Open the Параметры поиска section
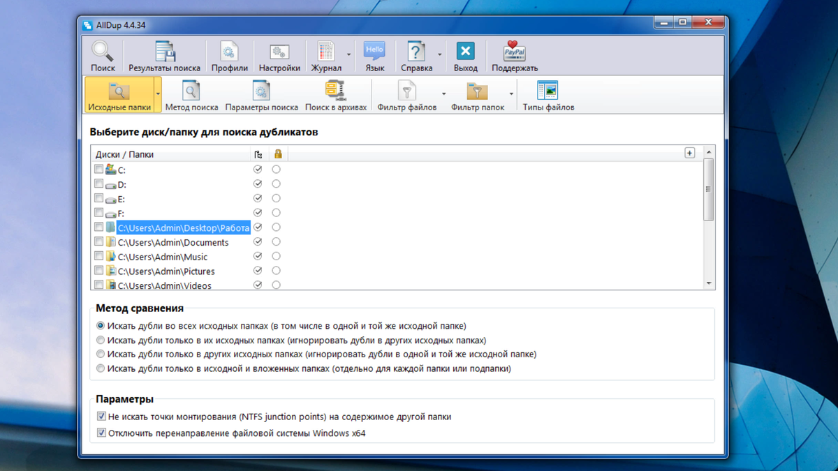Screen dimensions: 838x471 click(x=262, y=95)
